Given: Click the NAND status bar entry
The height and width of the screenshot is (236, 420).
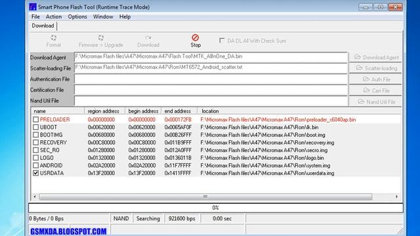Looking at the screenshot, I should pos(121,218).
